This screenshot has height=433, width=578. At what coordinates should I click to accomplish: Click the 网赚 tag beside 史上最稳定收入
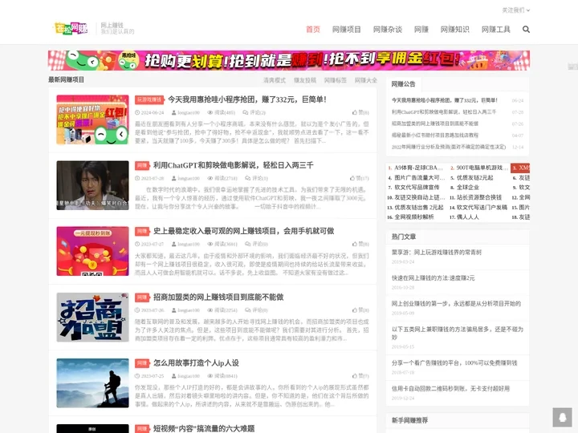142,231
